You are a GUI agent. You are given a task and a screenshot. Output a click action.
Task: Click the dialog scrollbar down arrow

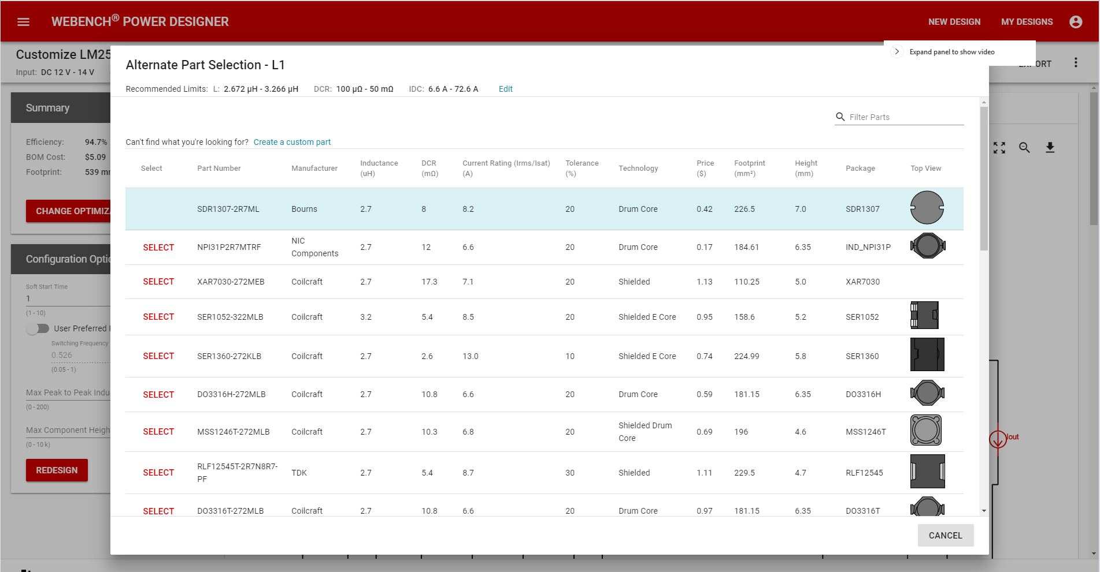point(984,511)
